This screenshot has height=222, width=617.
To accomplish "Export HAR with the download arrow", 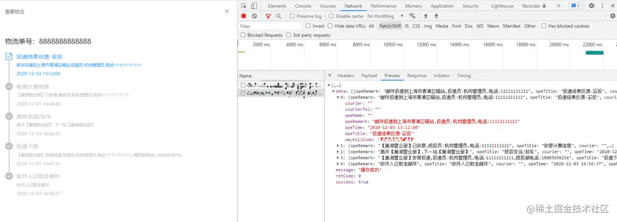I will click(436, 16).
